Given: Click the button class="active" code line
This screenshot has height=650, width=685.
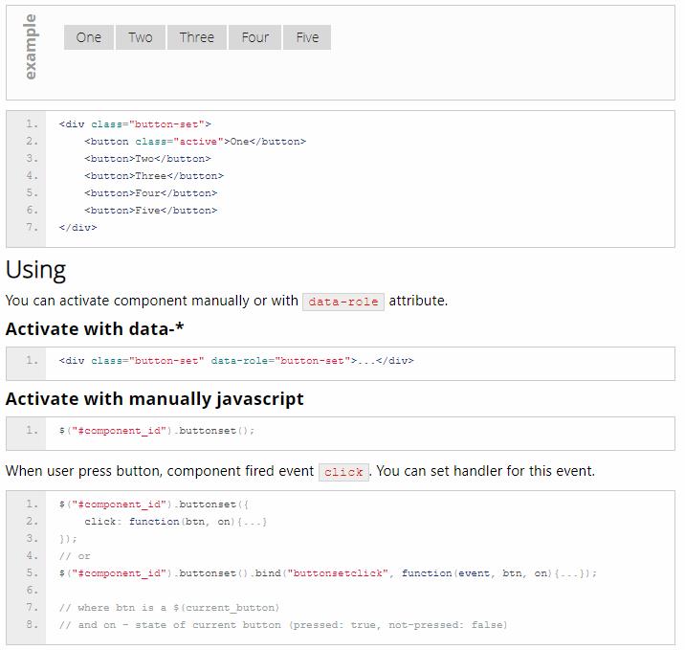Looking at the screenshot, I should click(195, 142).
